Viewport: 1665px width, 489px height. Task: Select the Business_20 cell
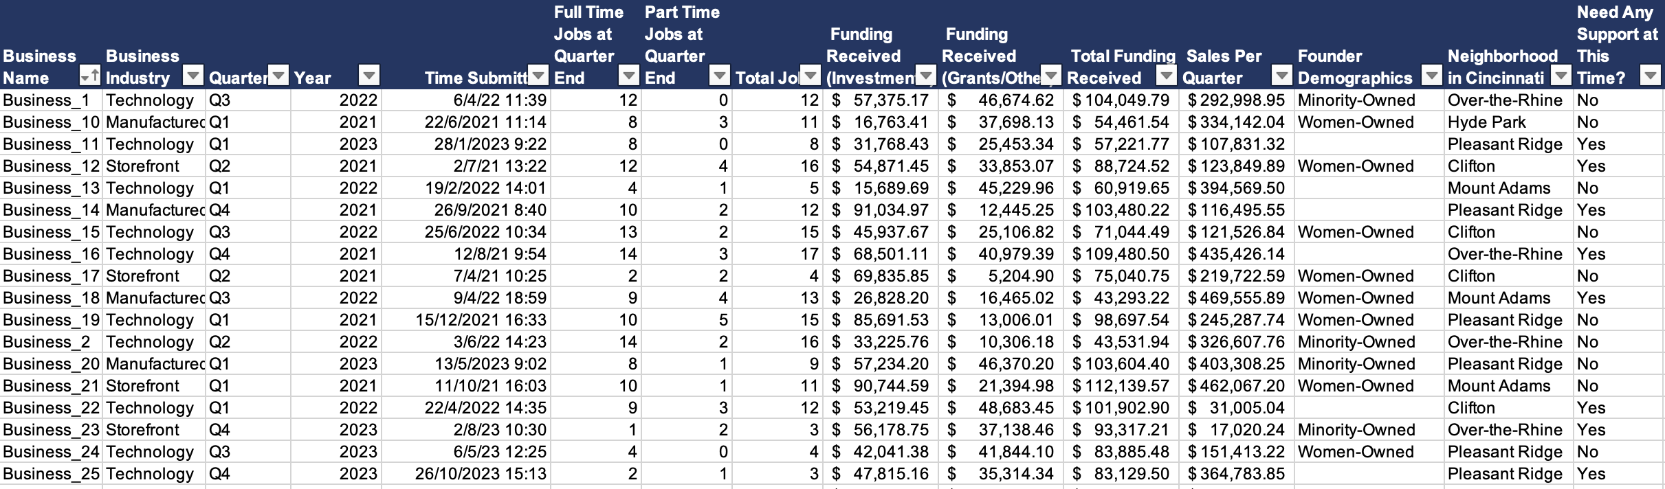coord(52,364)
